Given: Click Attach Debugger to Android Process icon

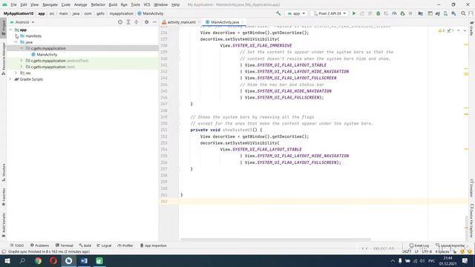Looking at the screenshot, I should click(402, 13).
